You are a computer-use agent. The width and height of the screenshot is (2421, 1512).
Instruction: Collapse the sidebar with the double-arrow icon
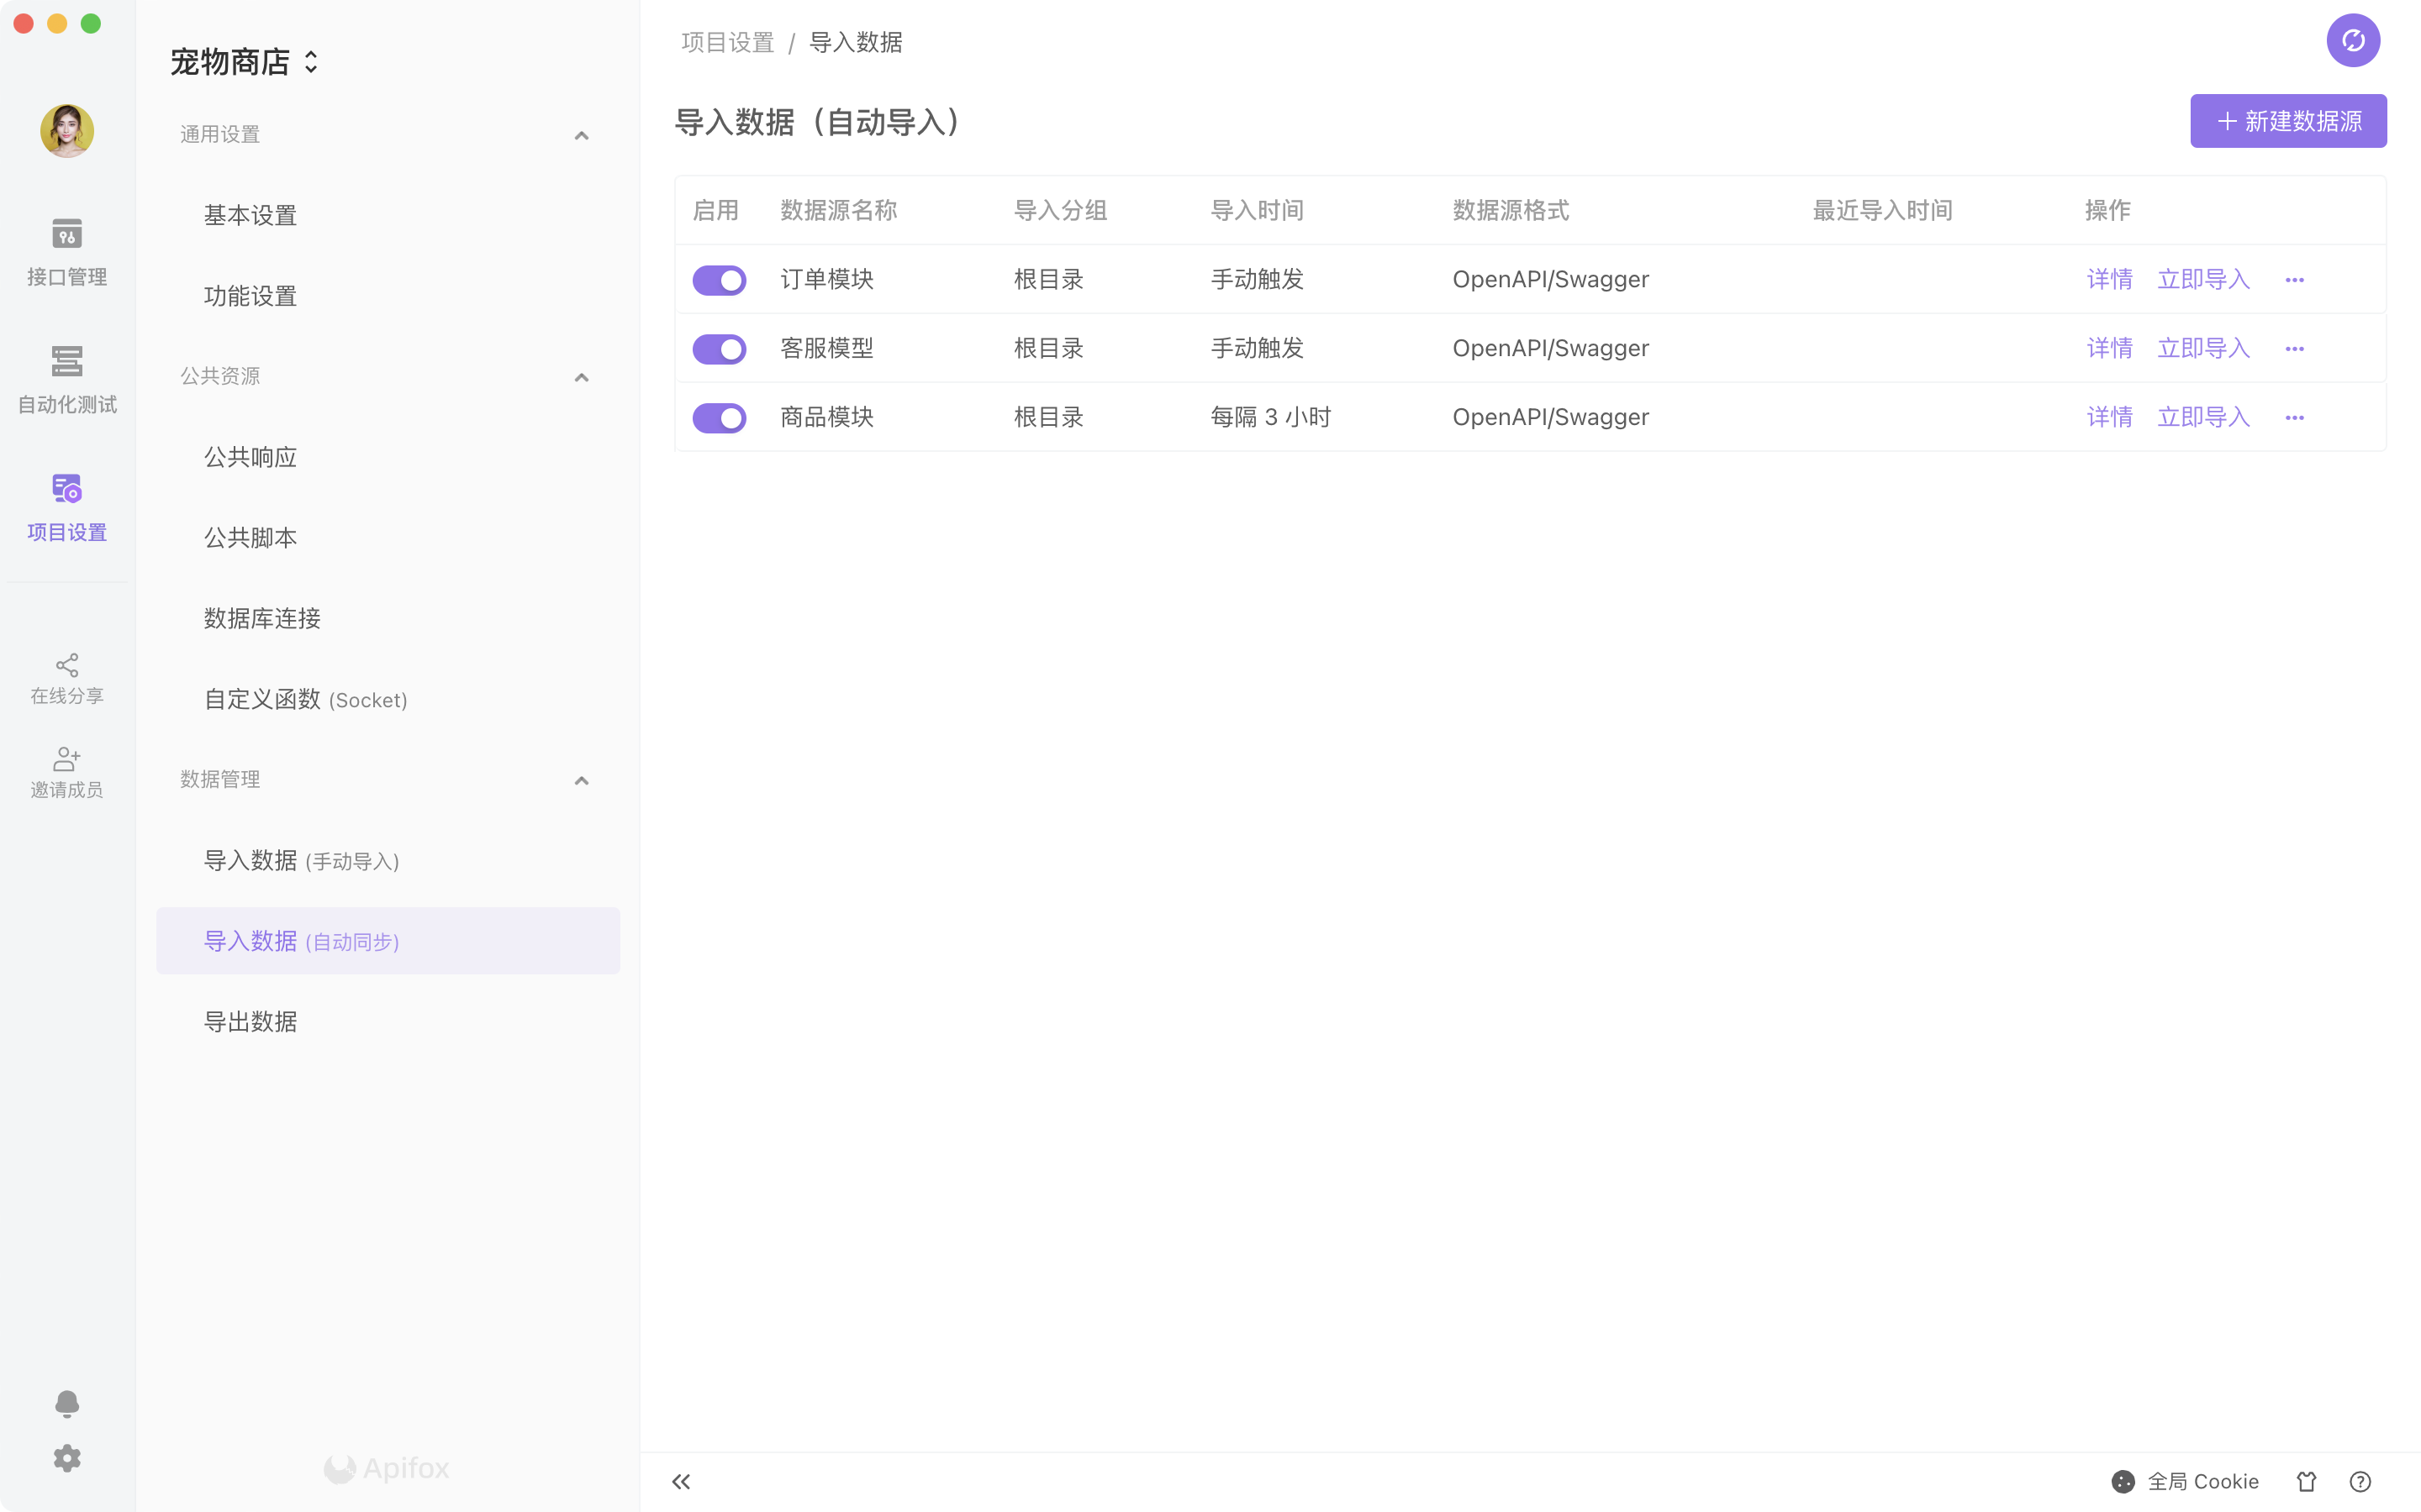tap(681, 1481)
